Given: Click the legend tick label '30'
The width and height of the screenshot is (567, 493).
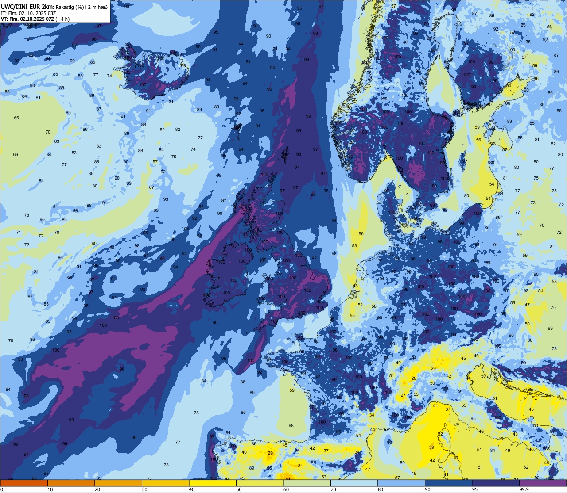Looking at the screenshot, I should [144, 489].
